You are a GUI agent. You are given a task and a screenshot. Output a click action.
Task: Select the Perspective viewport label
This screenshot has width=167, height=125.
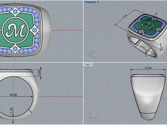pyautogui.click(x=90, y=2)
